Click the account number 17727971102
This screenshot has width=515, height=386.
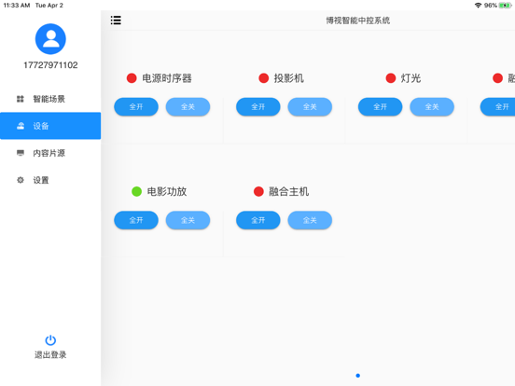pyautogui.click(x=50, y=65)
